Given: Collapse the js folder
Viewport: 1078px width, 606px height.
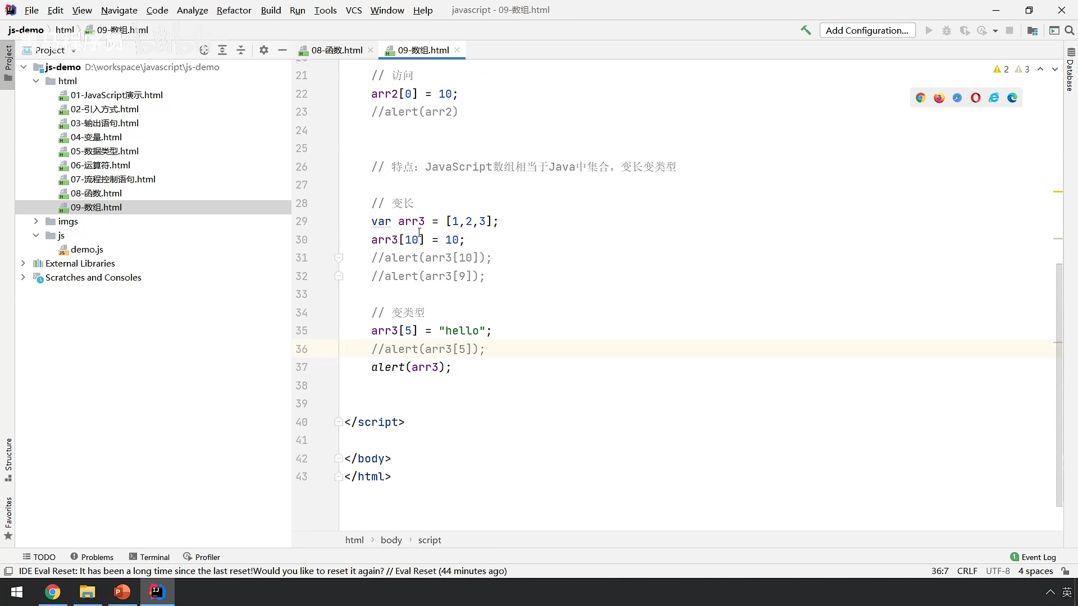Looking at the screenshot, I should pyautogui.click(x=36, y=235).
